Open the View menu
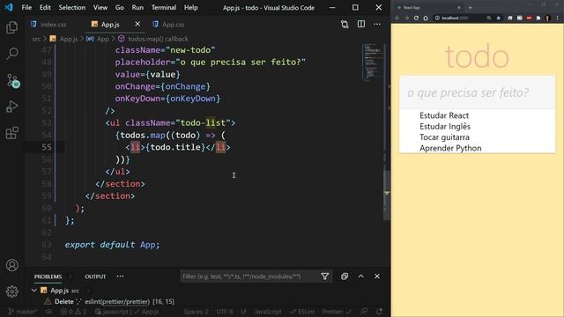Screen dimensions: 564x317 tap(100, 8)
